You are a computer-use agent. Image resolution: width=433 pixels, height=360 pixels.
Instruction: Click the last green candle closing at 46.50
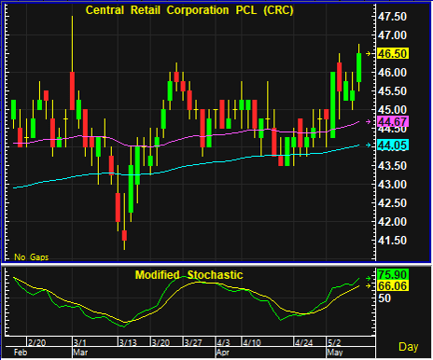pos(358,67)
